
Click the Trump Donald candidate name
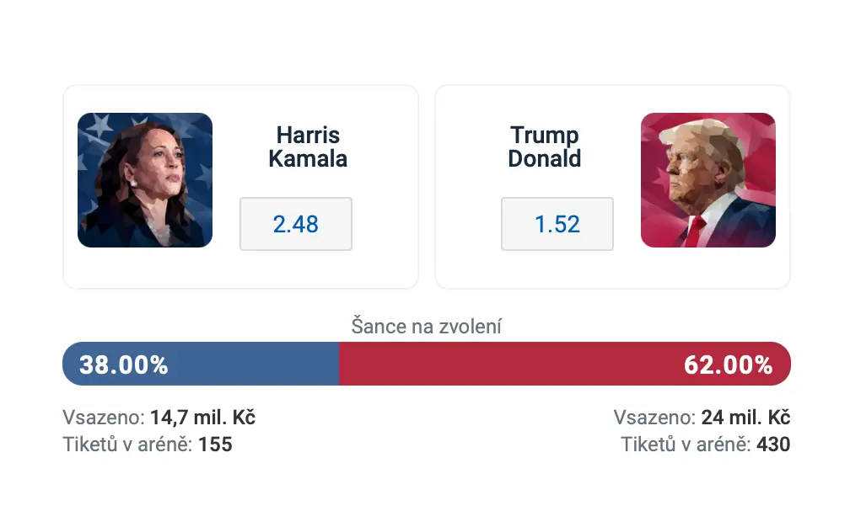tap(544, 146)
